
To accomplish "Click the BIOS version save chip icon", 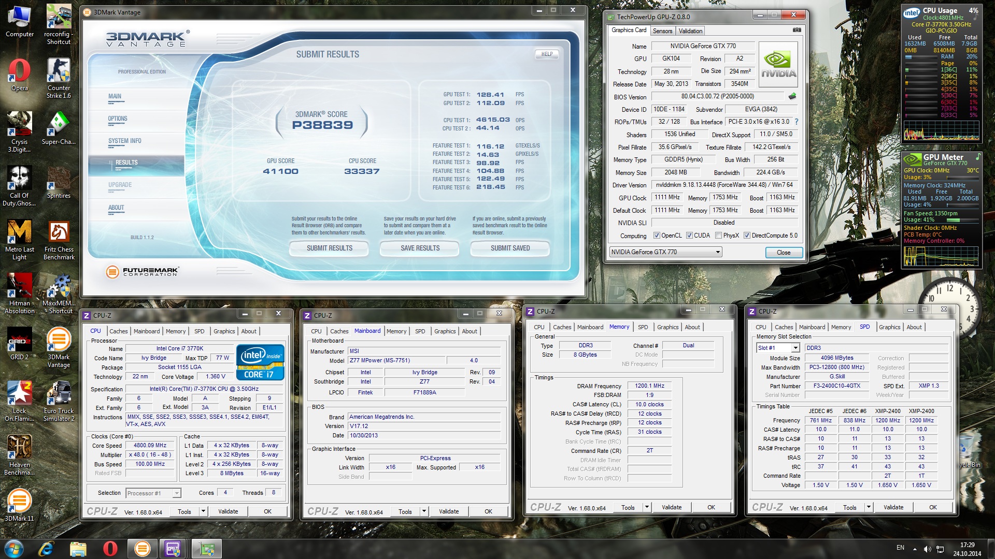I will click(x=792, y=96).
